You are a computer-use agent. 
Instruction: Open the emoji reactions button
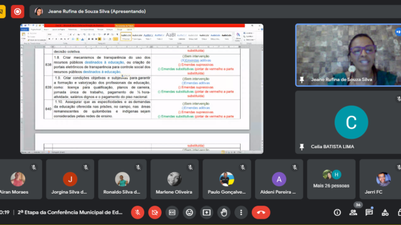click(x=189, y=212)
